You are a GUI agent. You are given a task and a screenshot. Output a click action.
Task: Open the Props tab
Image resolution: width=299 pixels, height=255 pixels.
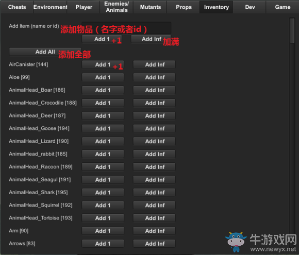coord(184,7)
